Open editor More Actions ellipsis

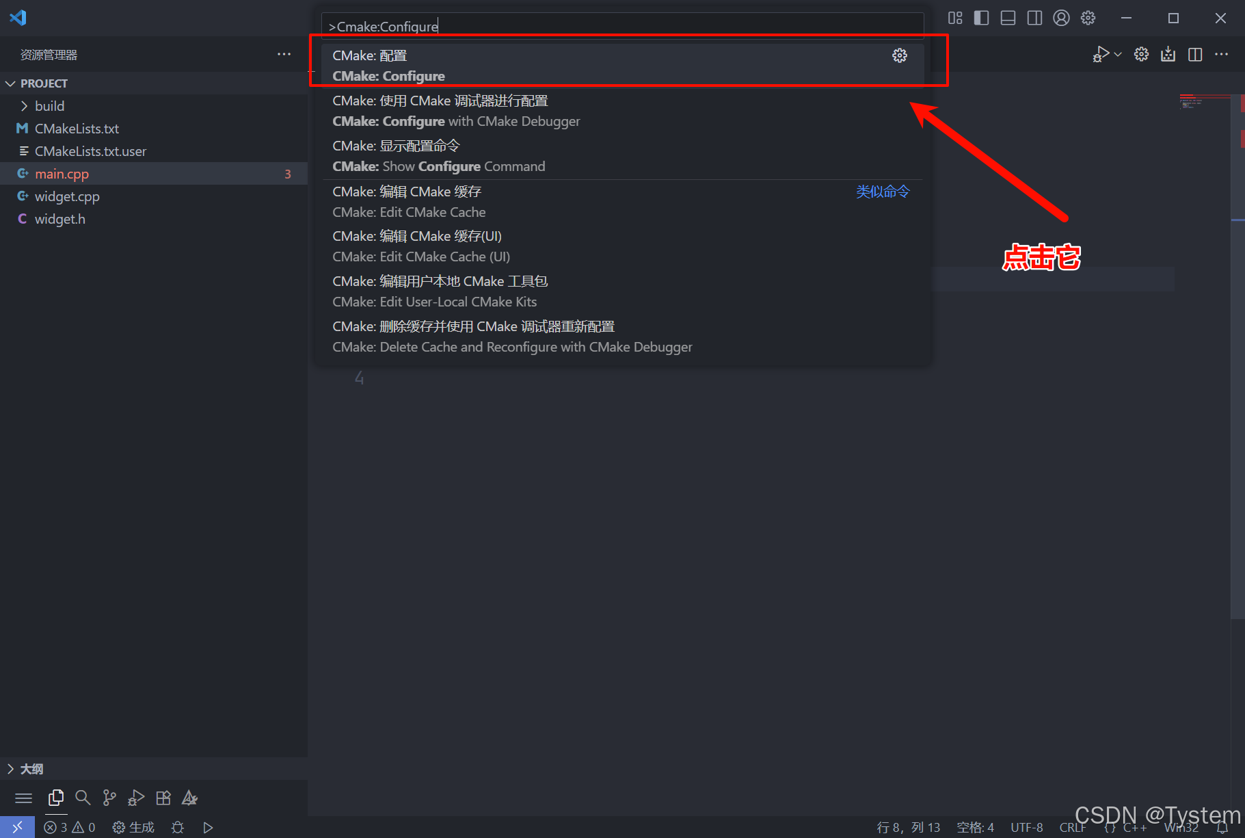[1221, 54]
